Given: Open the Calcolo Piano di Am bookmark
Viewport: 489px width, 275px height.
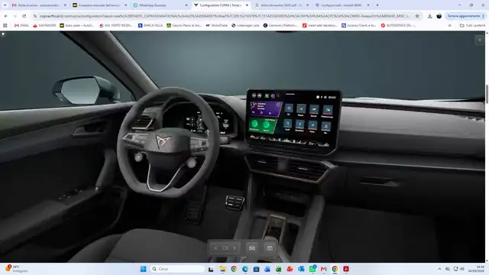Looking at the screenshot, I should pyautogui.click(x=184, y=25).
